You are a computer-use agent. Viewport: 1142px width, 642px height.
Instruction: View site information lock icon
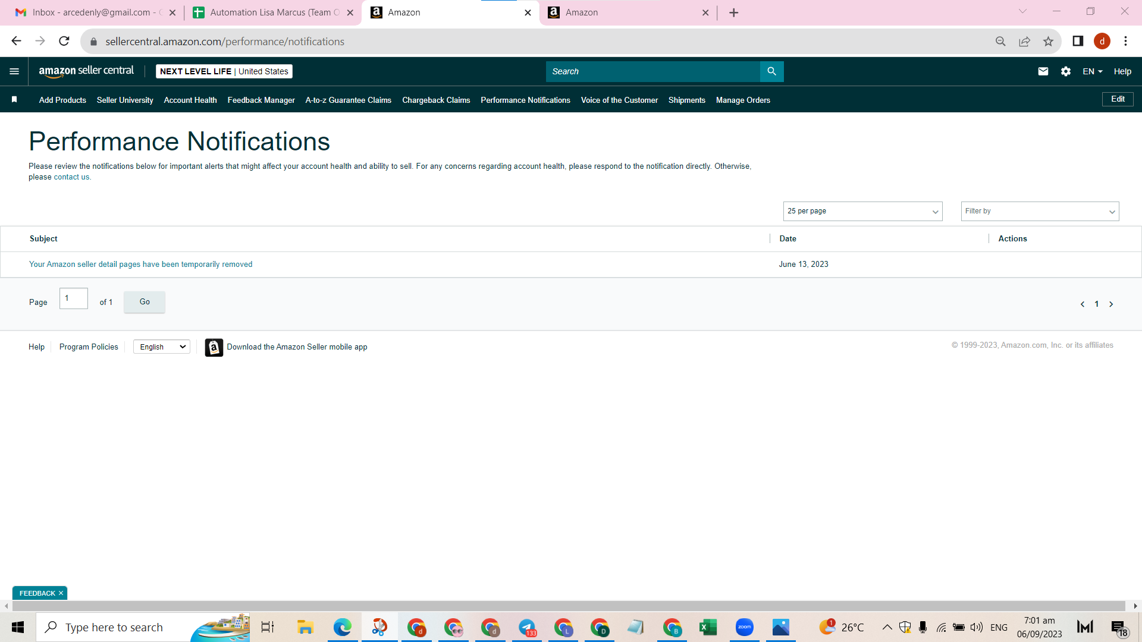point(93,42)
